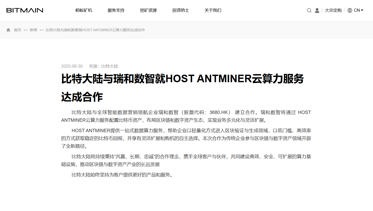Expand the CN language dropdown
This screenshot has height=211, width=373.
[356, 10]
